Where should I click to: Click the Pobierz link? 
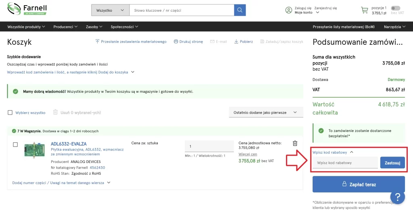(x=246, y=42)
